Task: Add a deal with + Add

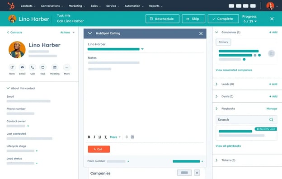Action: [273, 96]
